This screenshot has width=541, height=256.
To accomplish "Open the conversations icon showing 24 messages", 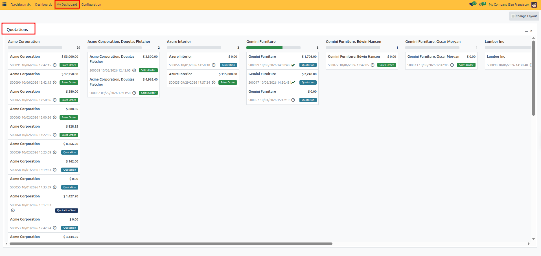I will point(473,4).
